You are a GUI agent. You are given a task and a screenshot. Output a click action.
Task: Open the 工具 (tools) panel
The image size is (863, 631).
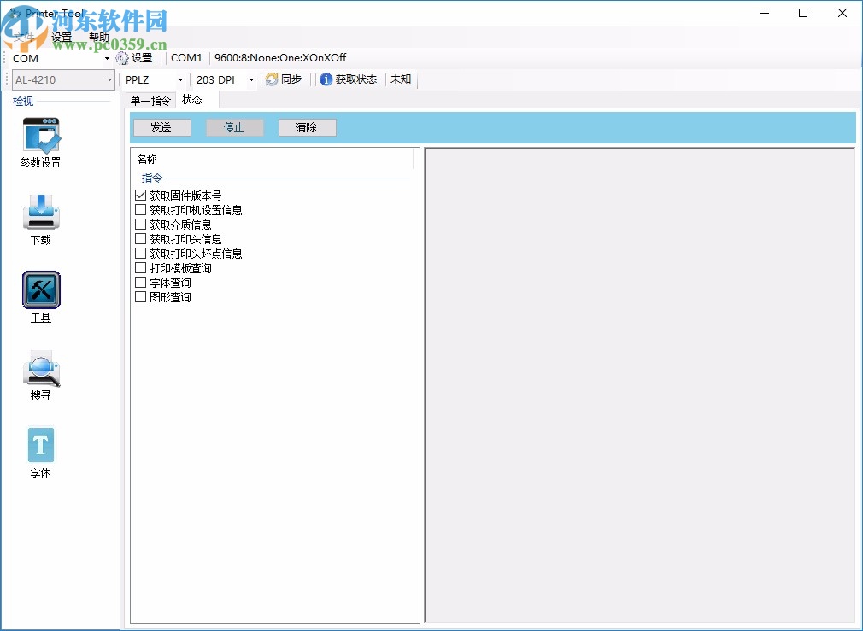tap(40, 290)
